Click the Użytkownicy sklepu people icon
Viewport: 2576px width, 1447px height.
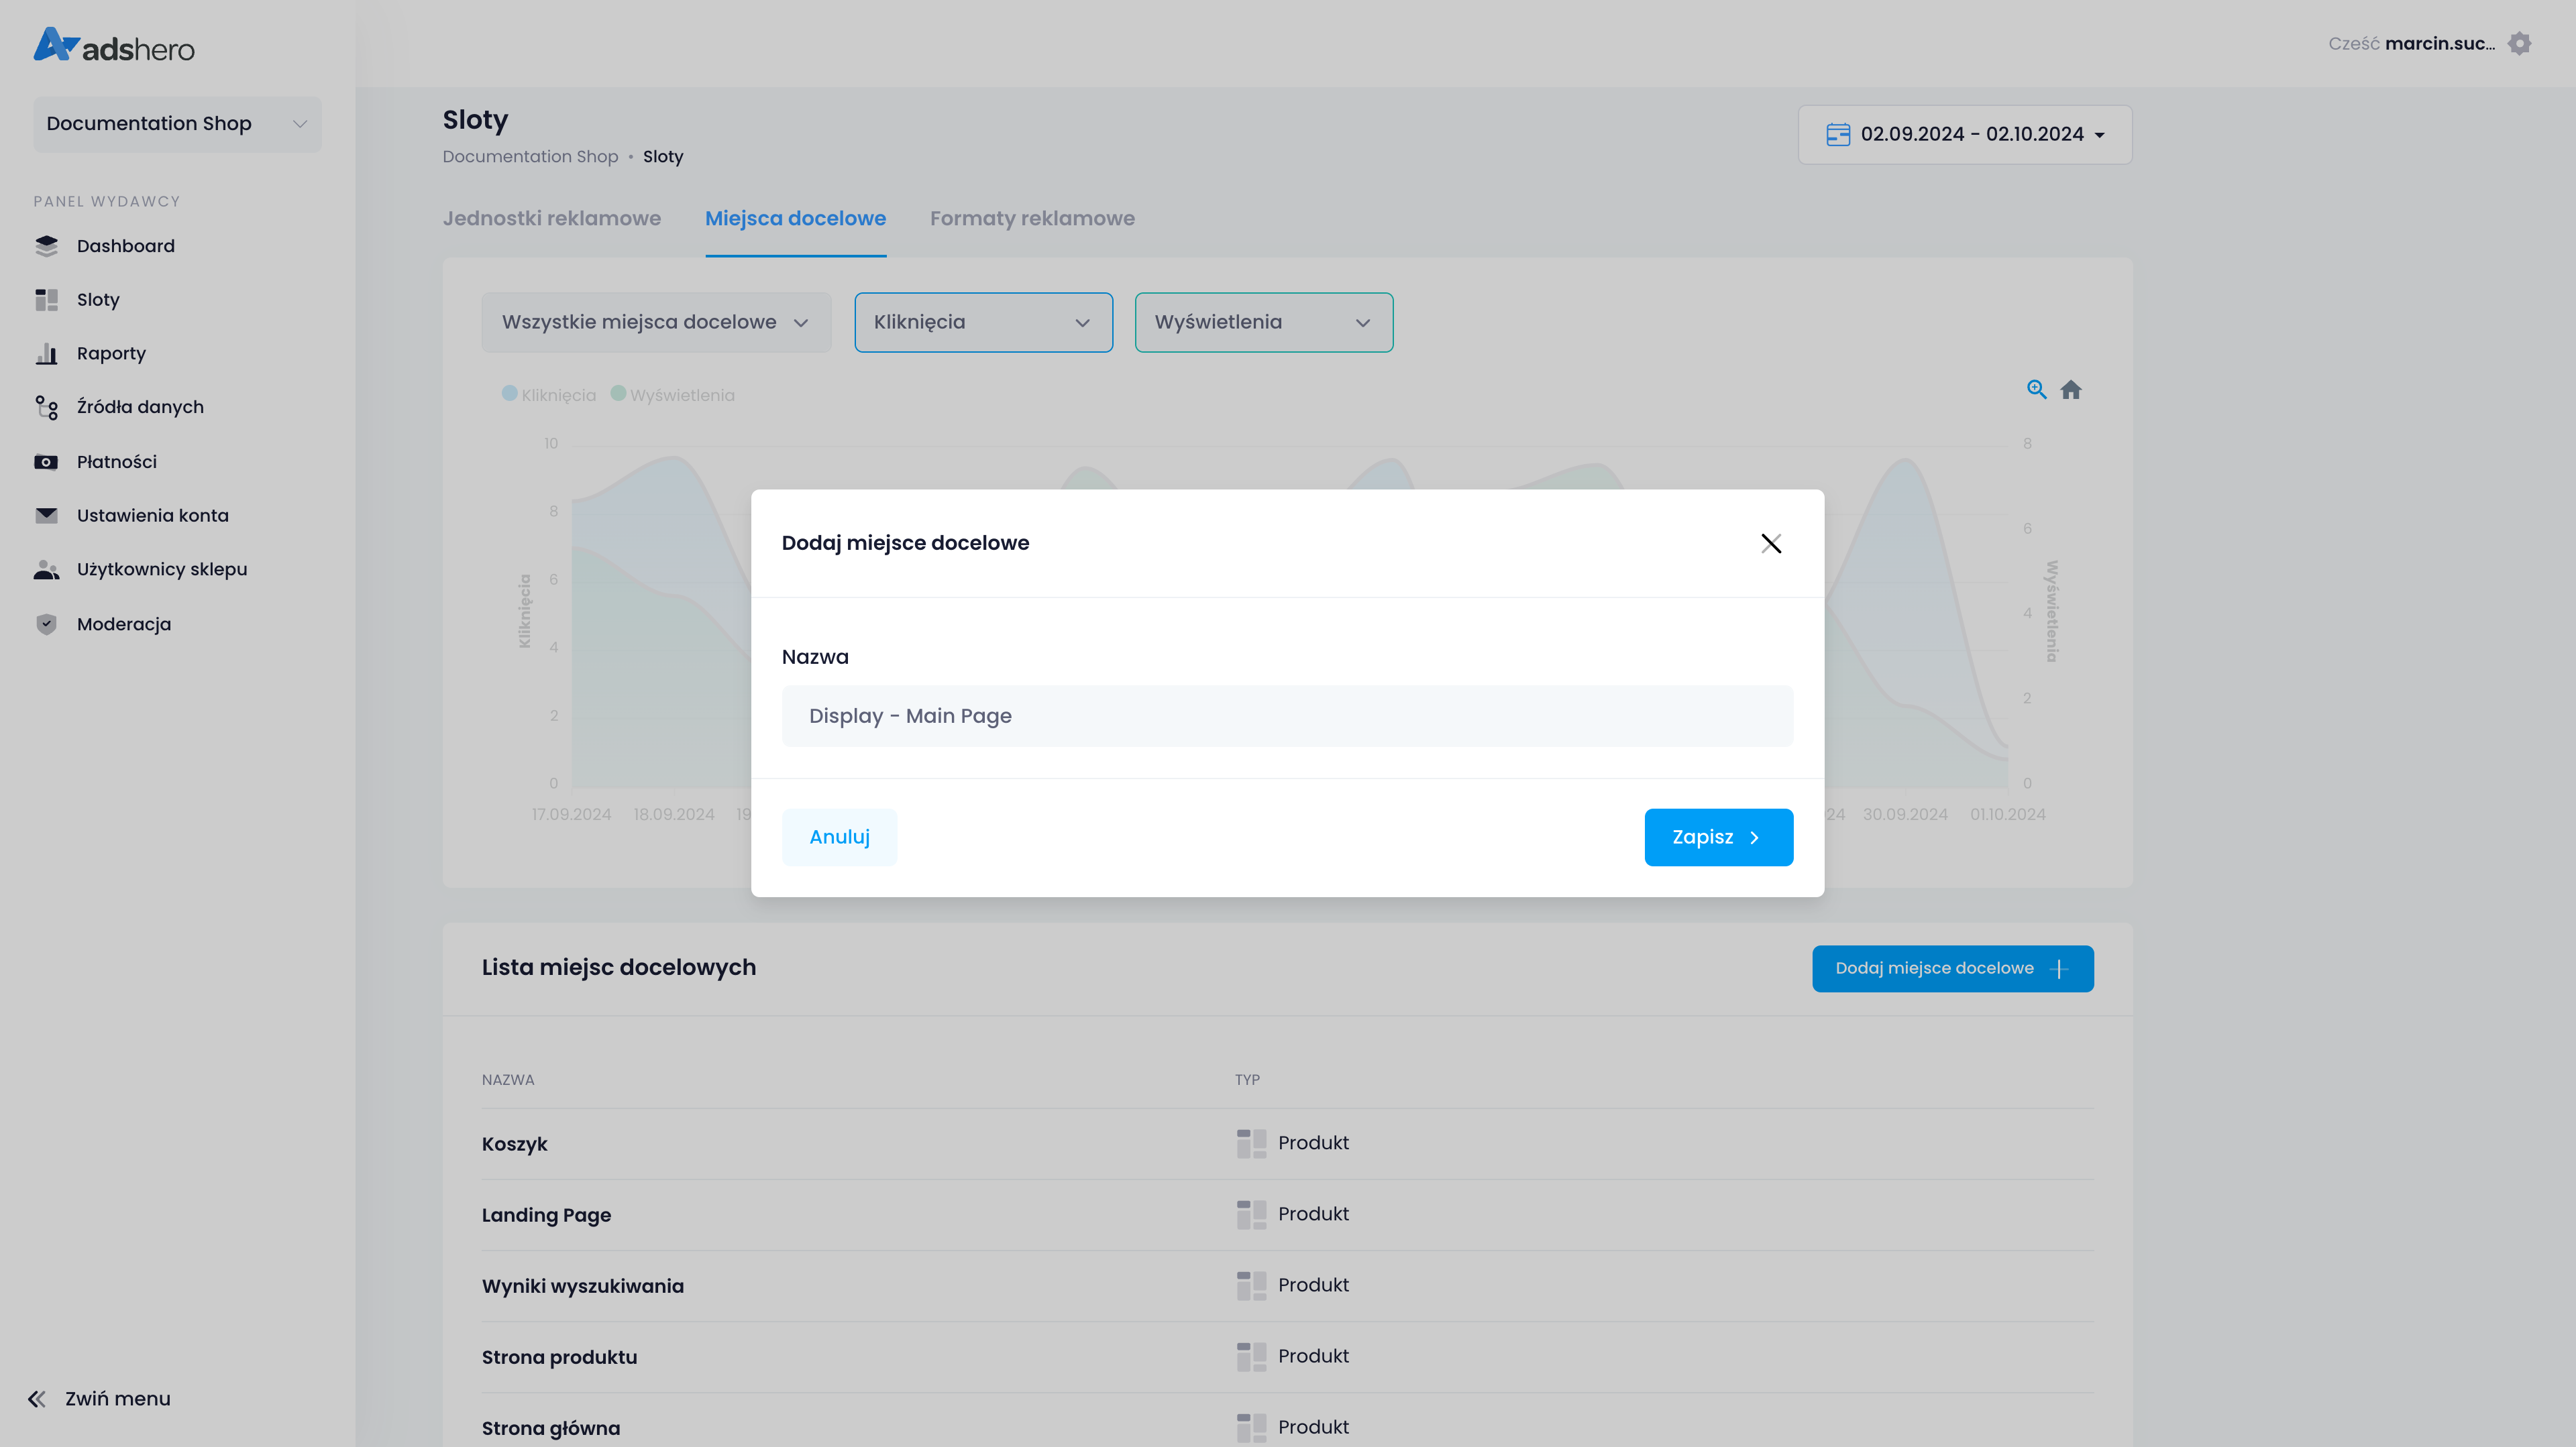(x=46, y=569)
